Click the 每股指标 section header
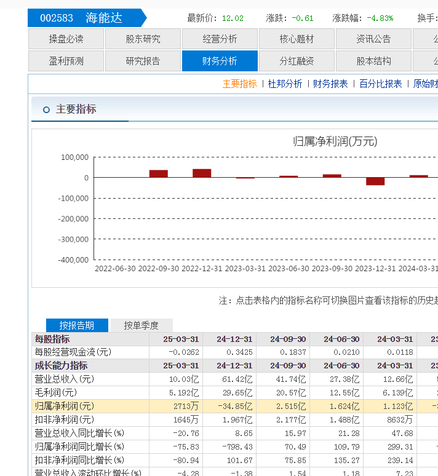The height and width of the screenshot is (476, 438). pyautogui.click(x=52, y=339)
